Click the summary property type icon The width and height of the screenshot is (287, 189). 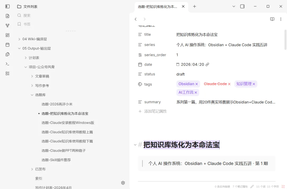click(140, 102)
